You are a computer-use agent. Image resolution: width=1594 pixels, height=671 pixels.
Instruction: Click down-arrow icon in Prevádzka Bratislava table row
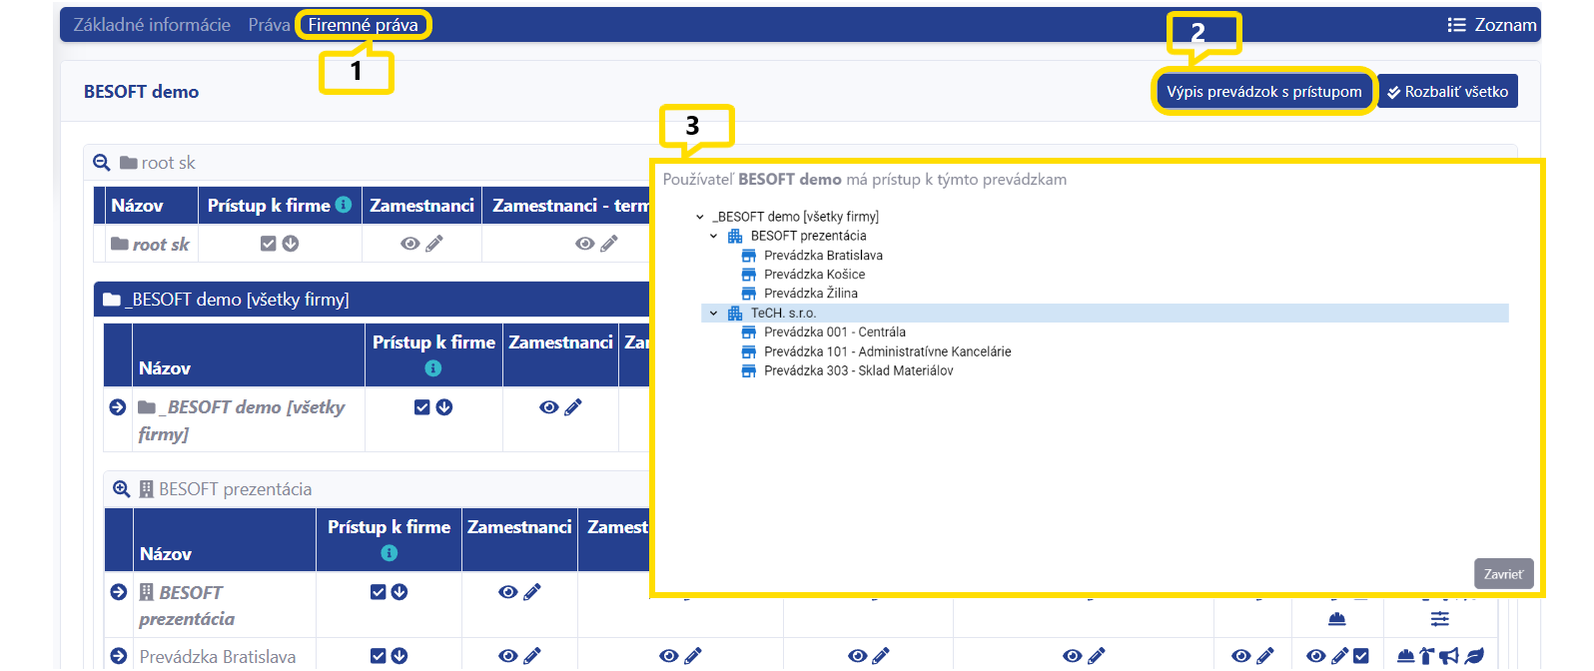coord(399,655)
